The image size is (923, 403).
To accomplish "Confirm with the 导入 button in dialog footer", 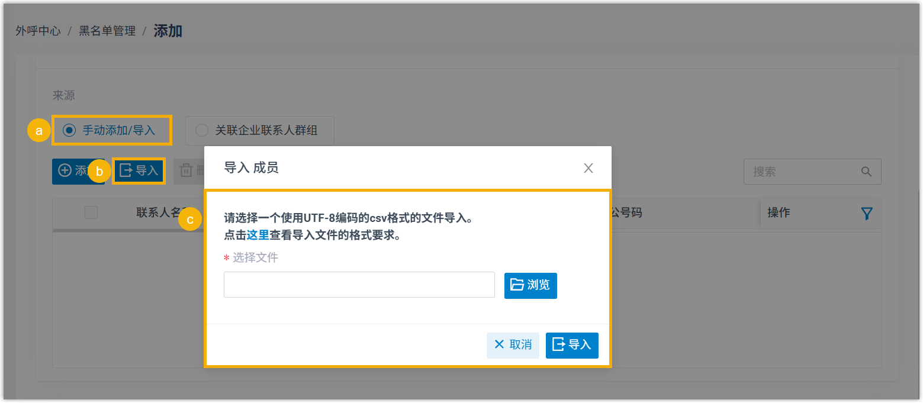I will pos(571,345).
